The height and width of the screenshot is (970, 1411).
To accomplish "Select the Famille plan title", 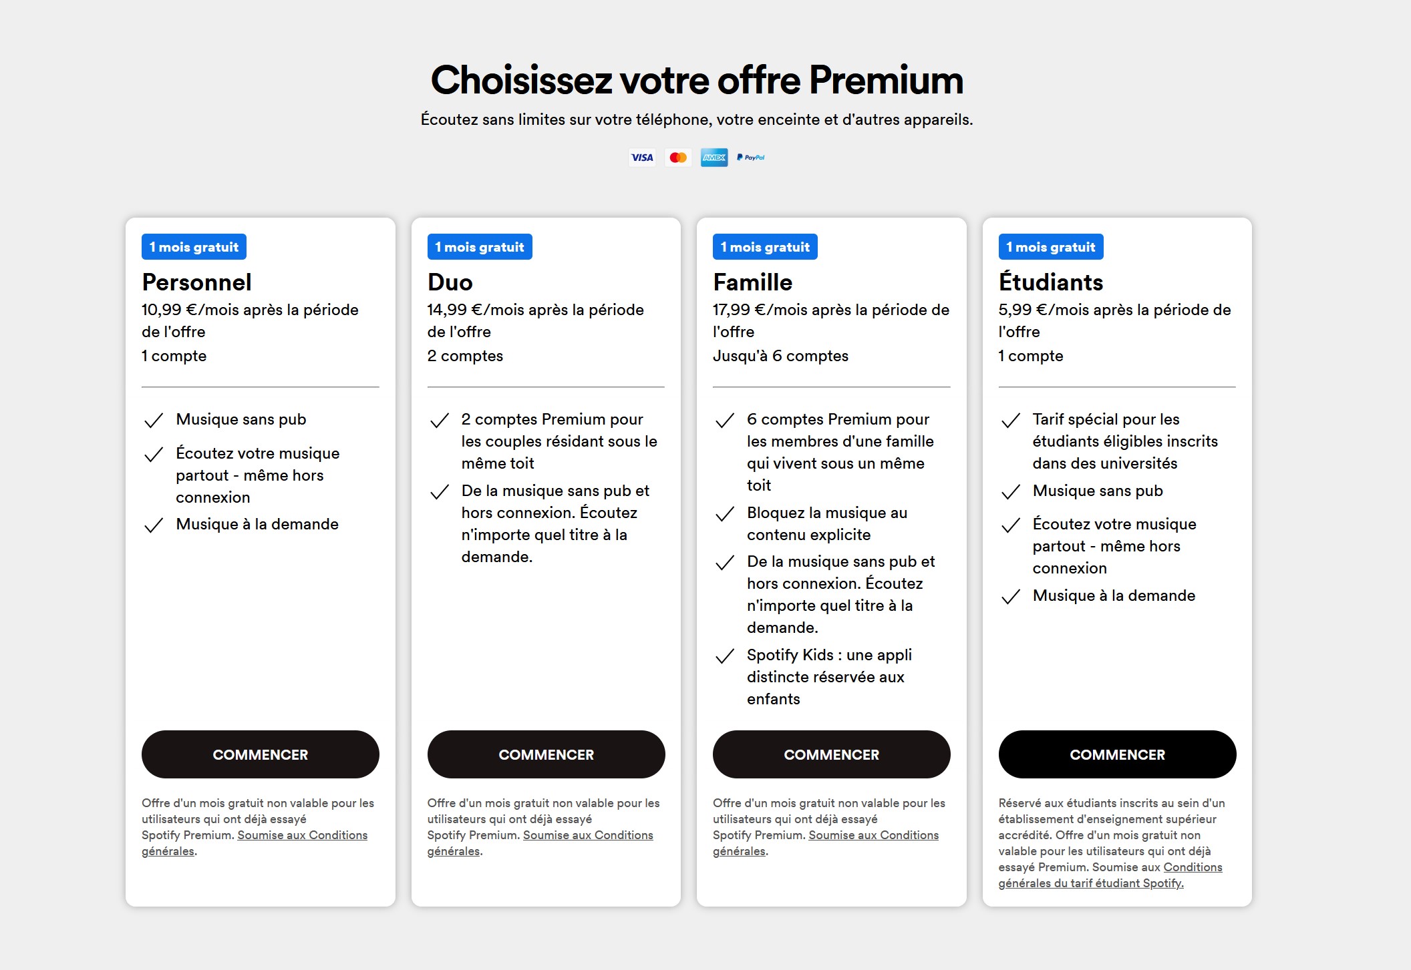I will pos(753,282).
